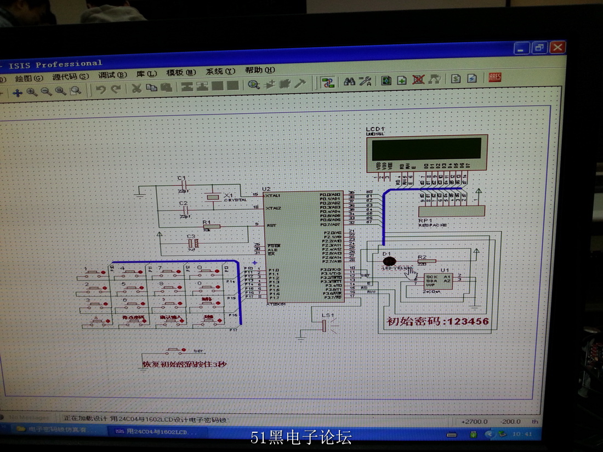Click keypad push button labeled 4
The width and height of the screenshot is (603, 452).
pyautogui.click(x=132, y=272)
